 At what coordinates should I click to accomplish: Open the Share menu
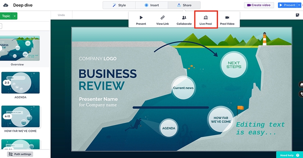[184, 5]
